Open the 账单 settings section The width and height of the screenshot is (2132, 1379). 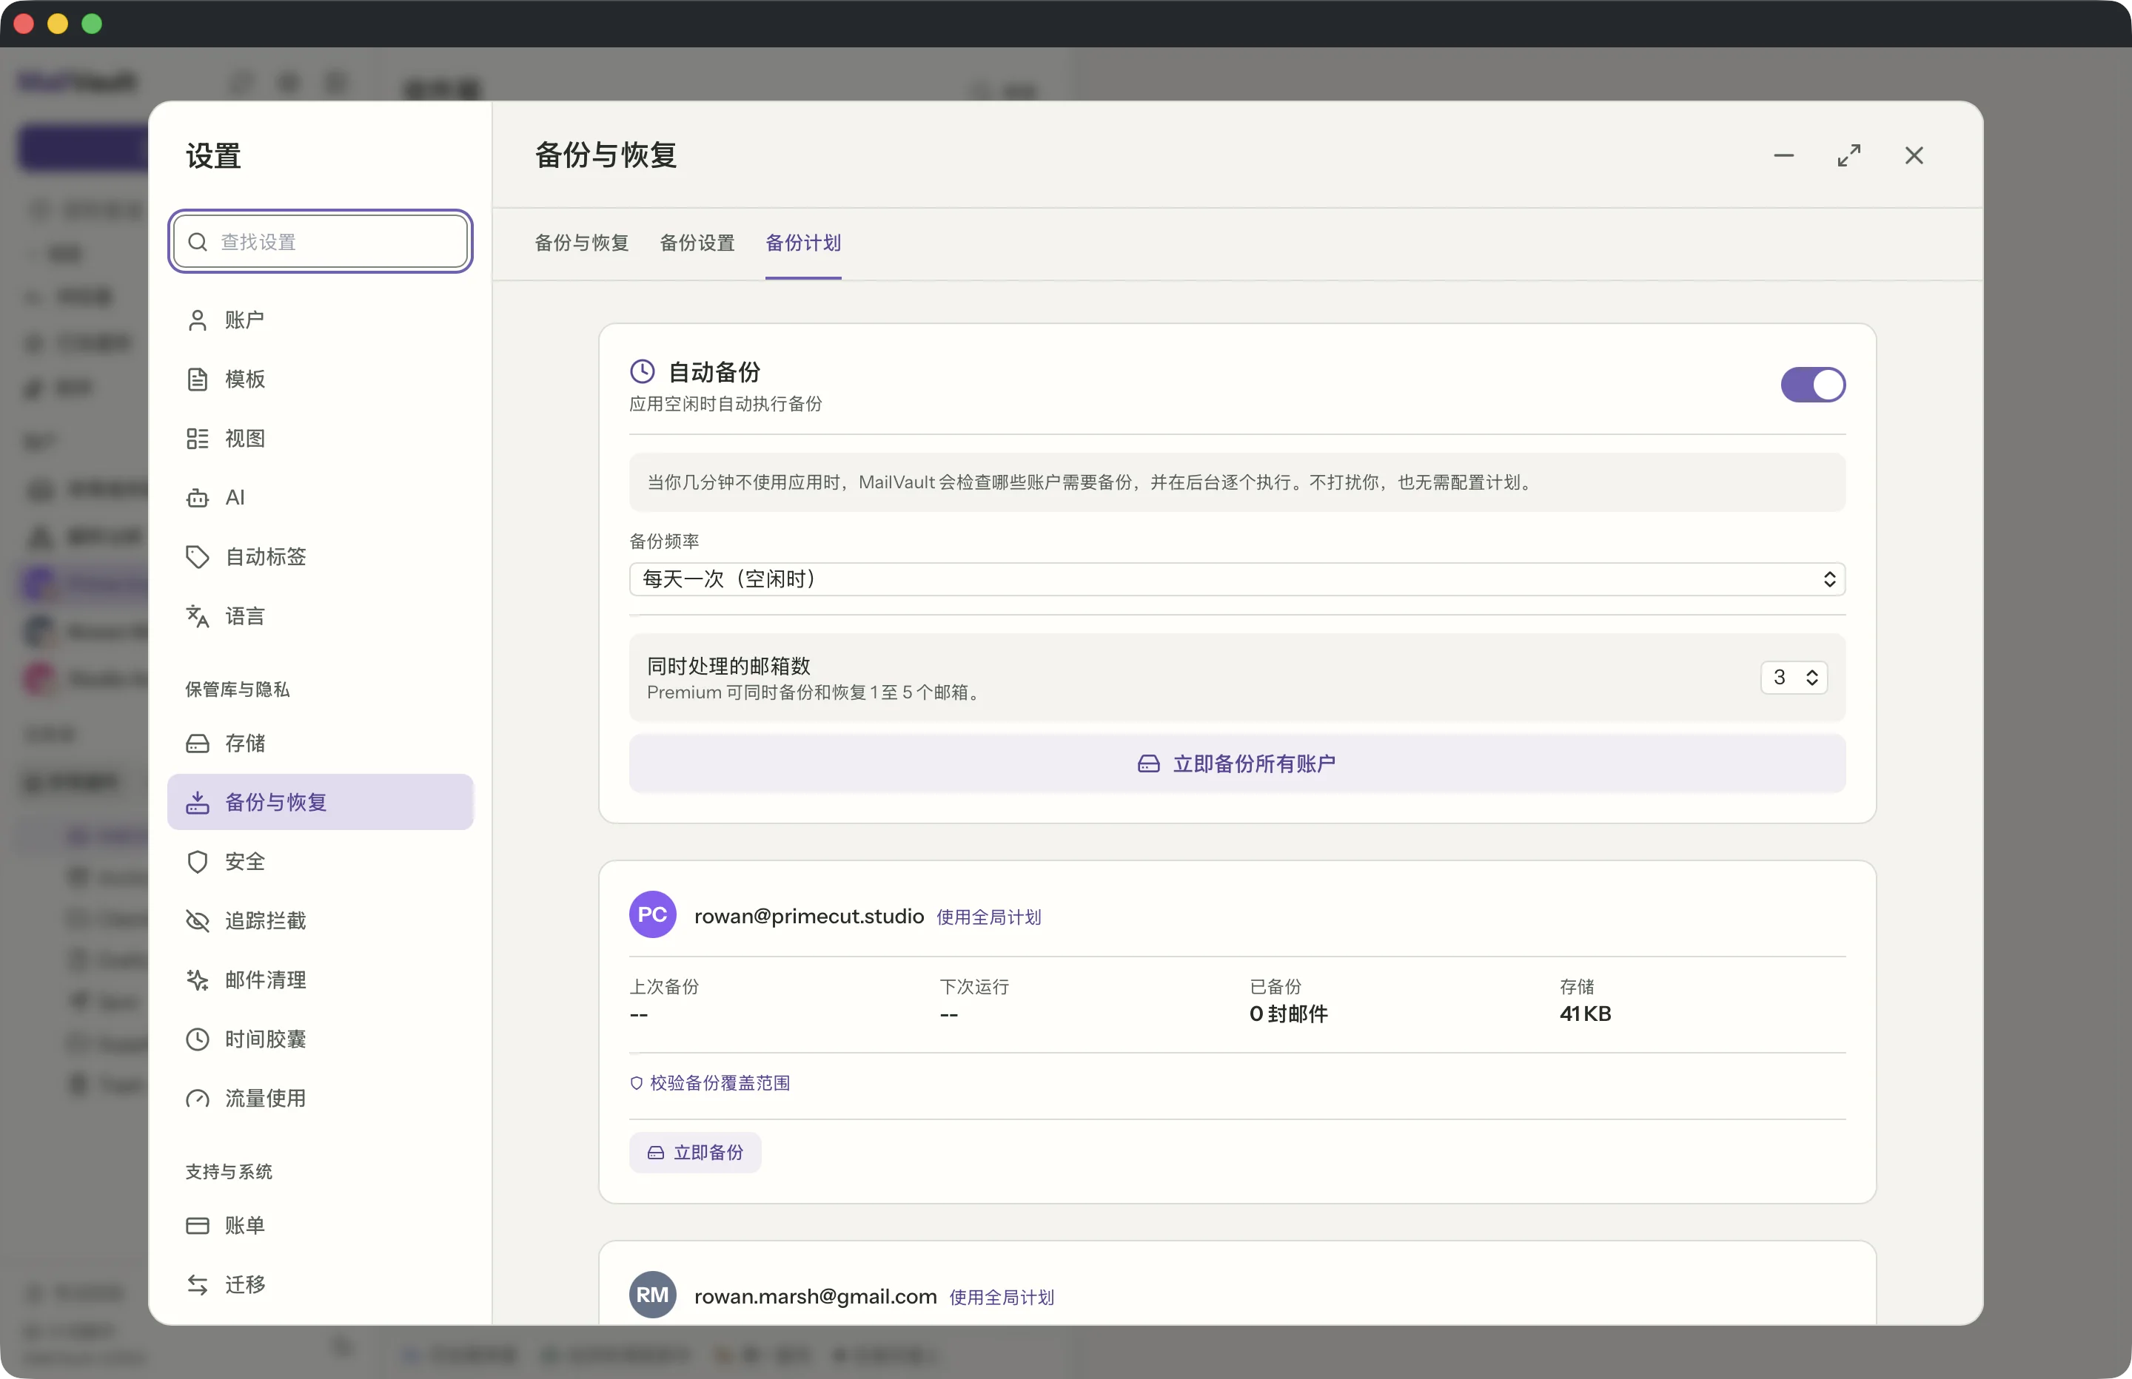[x=320, y=1225]
